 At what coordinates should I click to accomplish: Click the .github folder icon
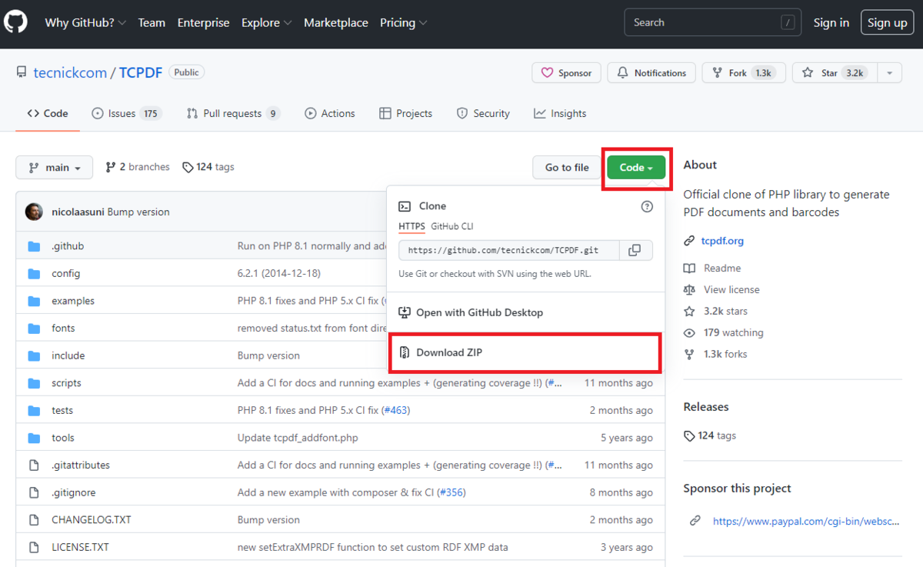[34, 246]
